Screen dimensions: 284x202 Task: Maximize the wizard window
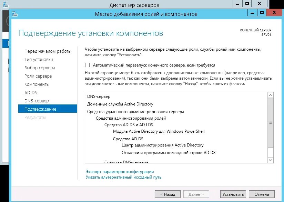[x=262, y=13]
